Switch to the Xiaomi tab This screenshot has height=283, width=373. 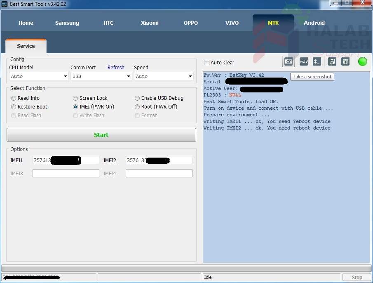pyautogui.click(x=149, y=23)
